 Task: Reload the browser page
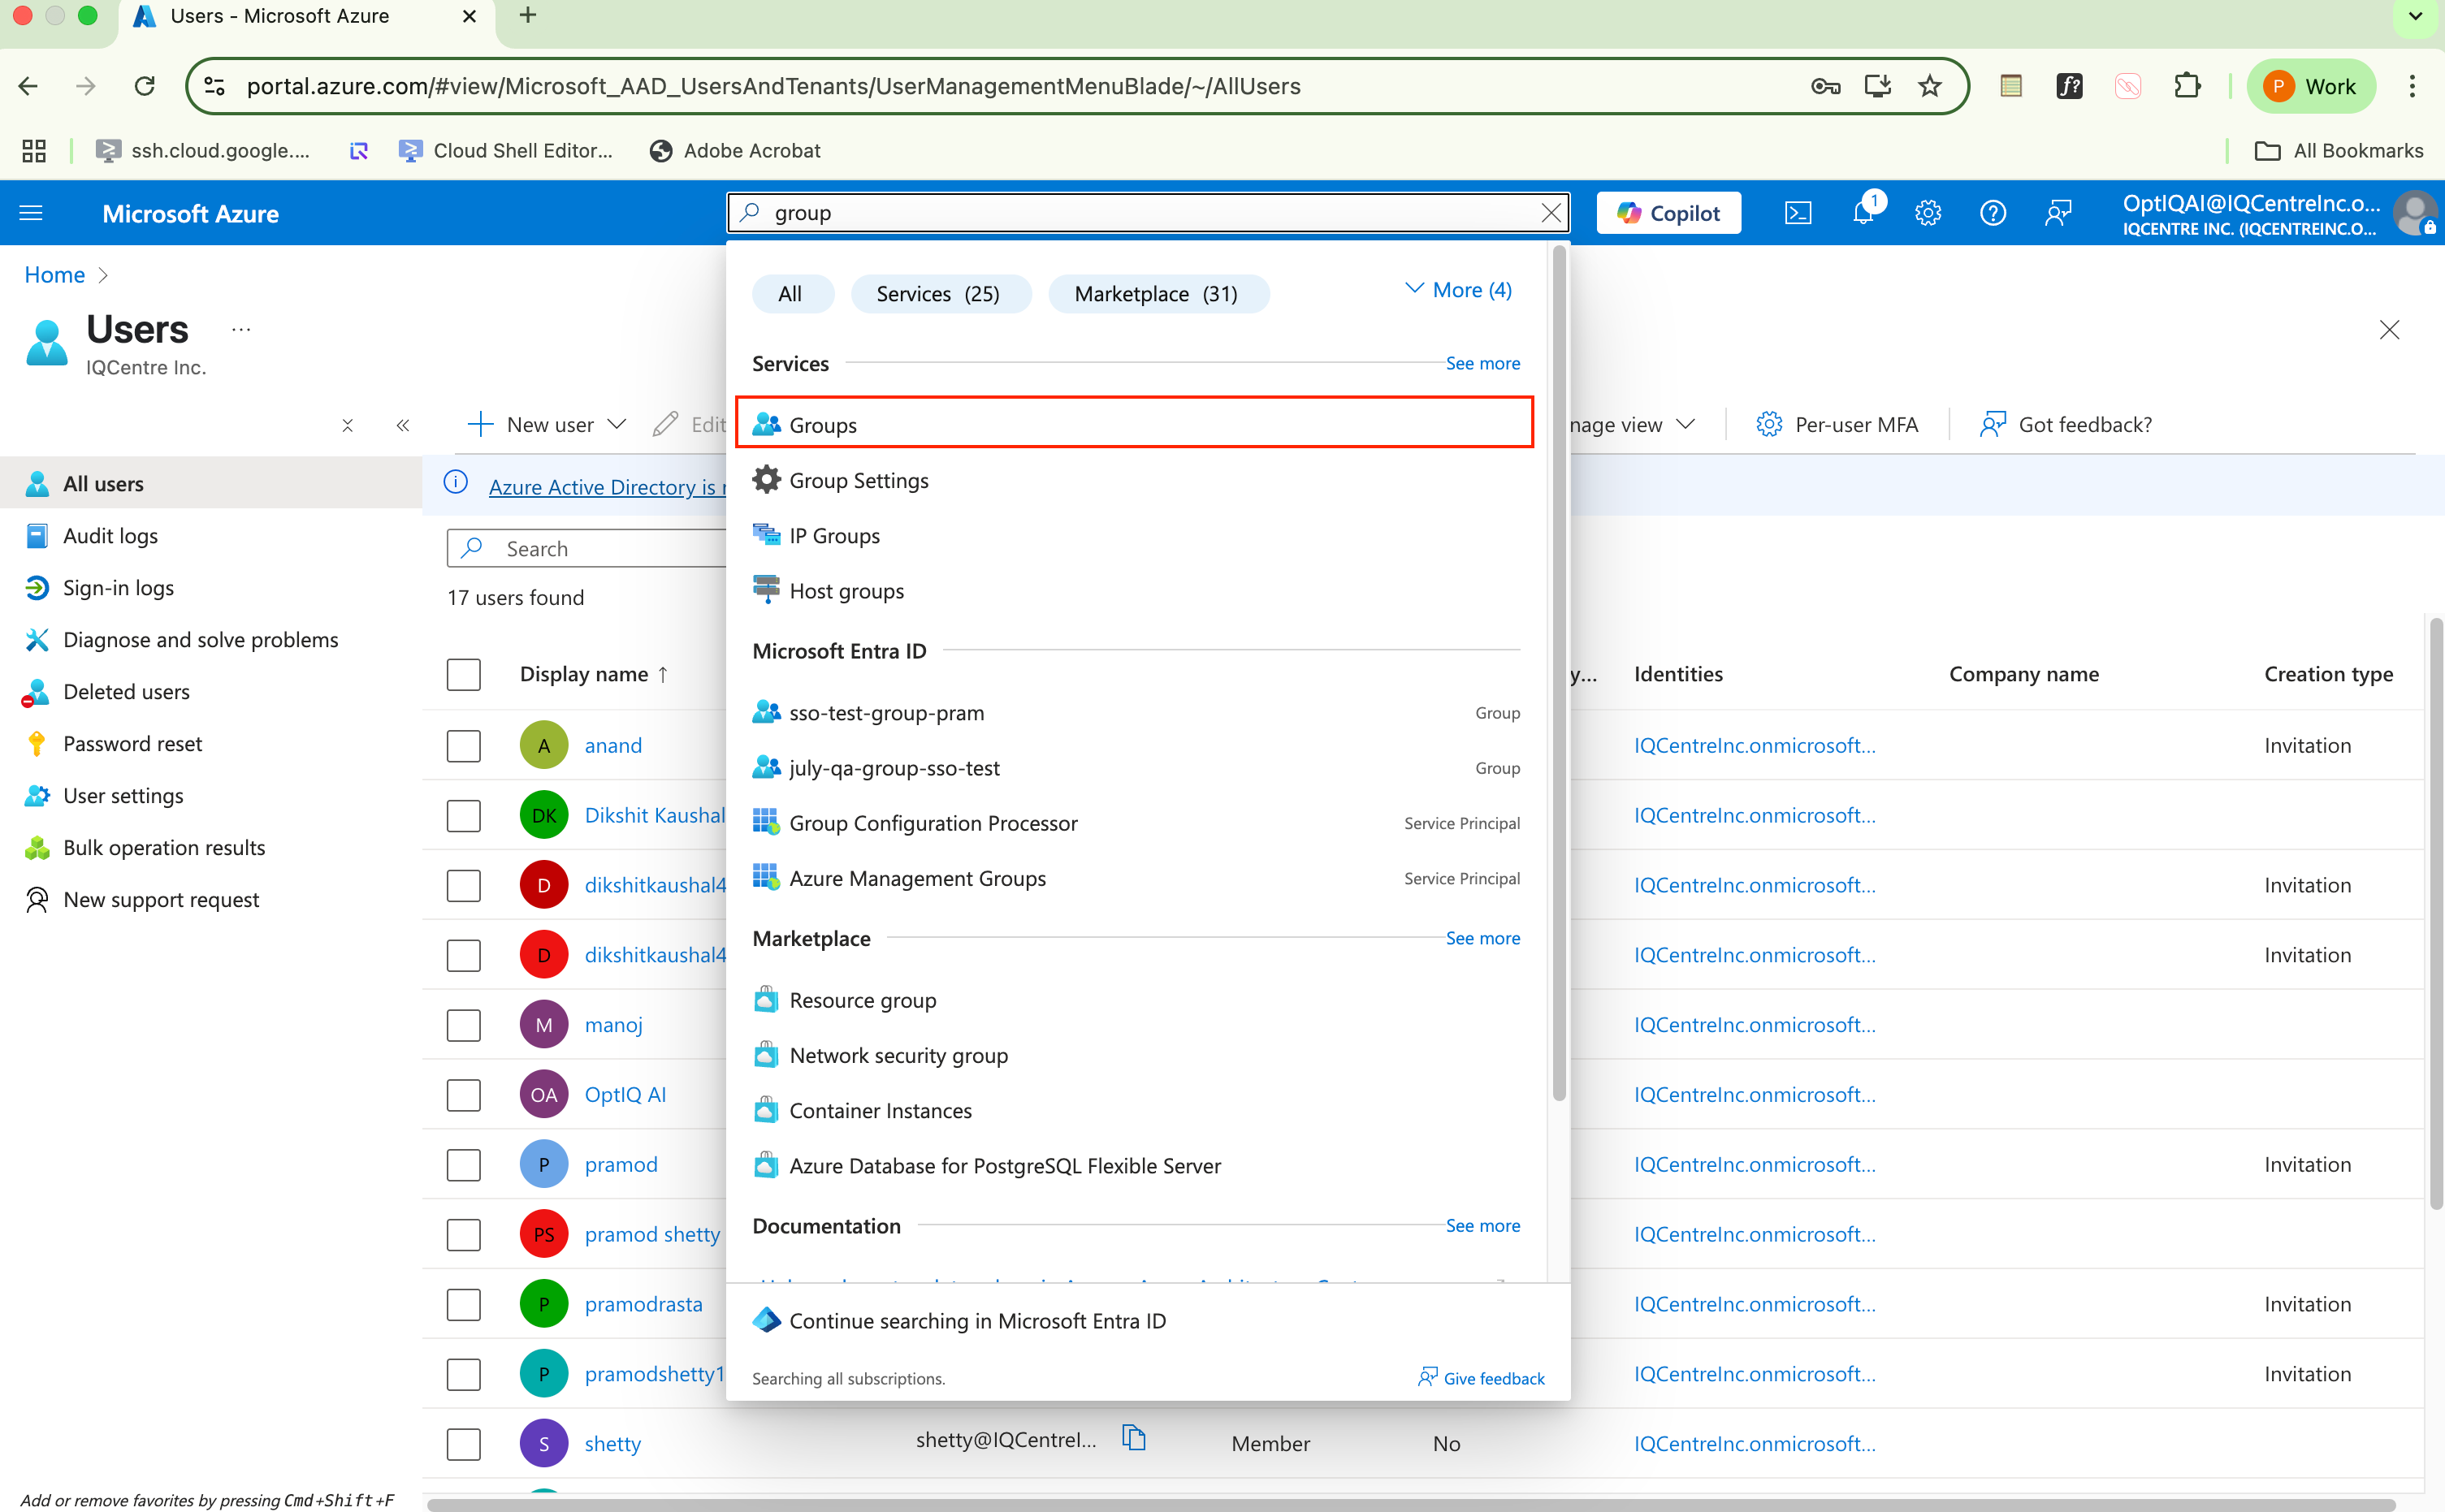coord(145,86)
